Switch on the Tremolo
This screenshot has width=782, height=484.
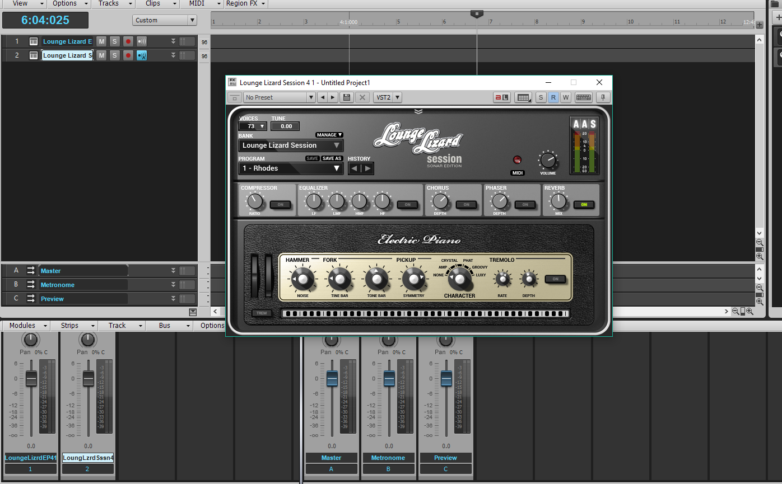coord(555,279)
